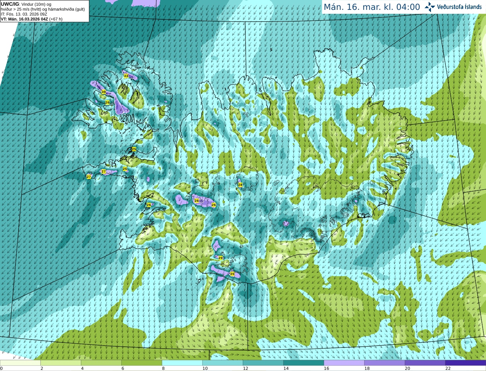This screenshot has width=486, height=371.
Task: Click the yellow gust marker labeled 29
Action: (221, 258)
